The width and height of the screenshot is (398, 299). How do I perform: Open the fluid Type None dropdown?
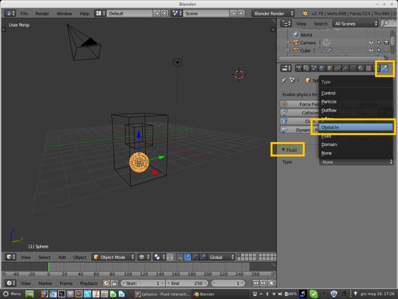(x=356, y=161)
